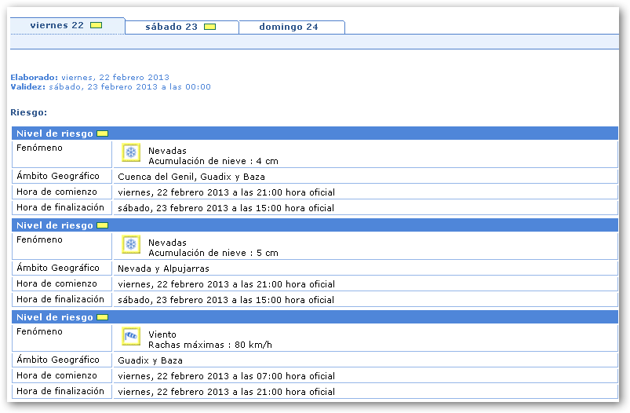This screenshot has height=413, width=630.
Task: Click yellow risk marker in the wind warning header
Action: click(x=102, y=317)
